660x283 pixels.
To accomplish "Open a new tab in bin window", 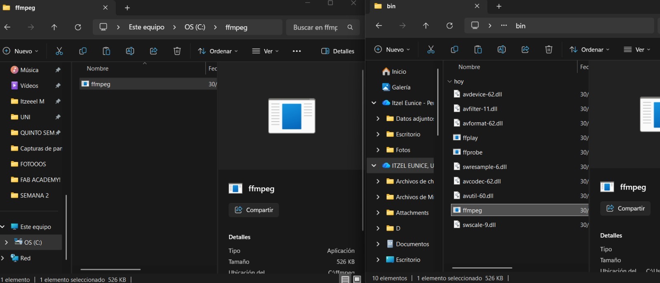I will click(x=499, y=6).
